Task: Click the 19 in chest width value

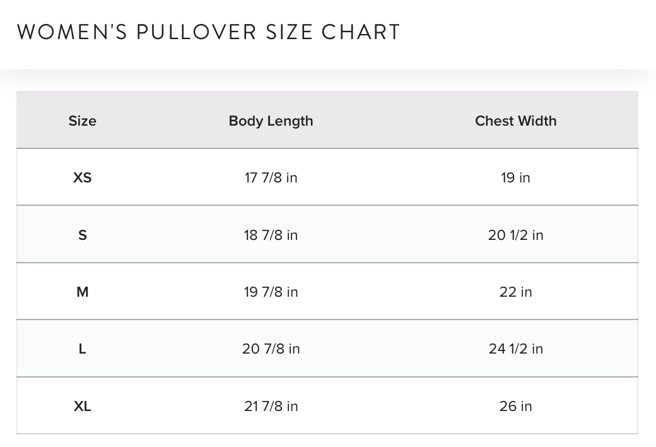Action: [x=515, y=178]
